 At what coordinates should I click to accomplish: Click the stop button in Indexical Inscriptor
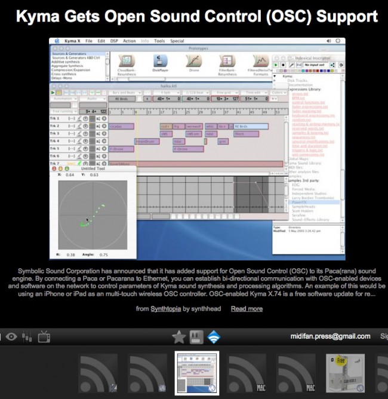[283, 65]
